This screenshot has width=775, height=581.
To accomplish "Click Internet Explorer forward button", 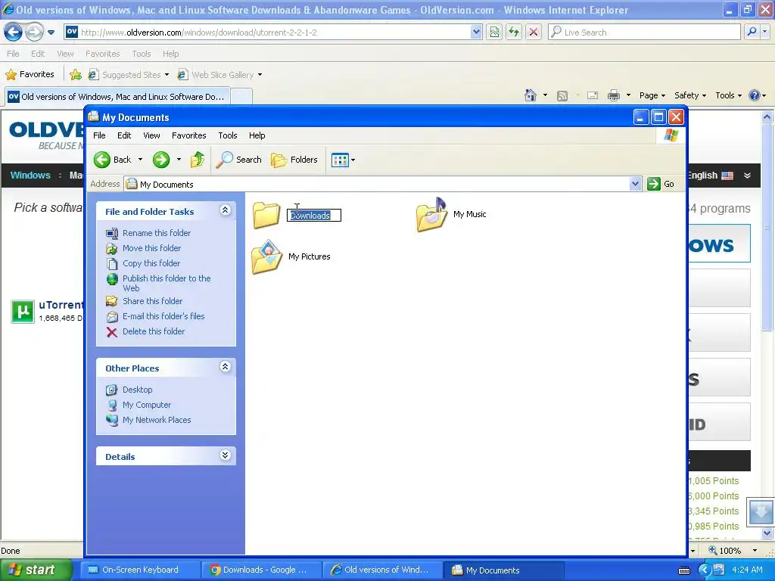I will click(x=33, y=33).
